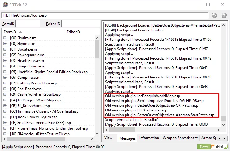Click the messages log scroll-down arrow
Image resolution: width=230 pixels, height=151 pixels.
click(223, 125)
